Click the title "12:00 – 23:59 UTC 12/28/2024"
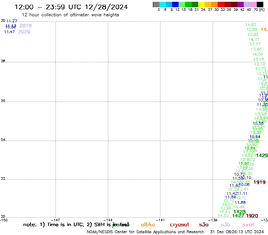Screen dimensions: 268x235 tap(71, 7)
